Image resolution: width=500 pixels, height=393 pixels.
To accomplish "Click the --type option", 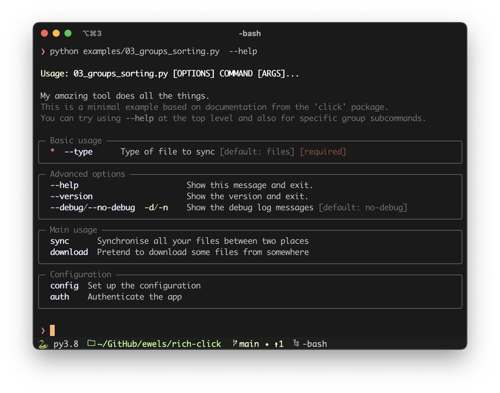I will 78,152.
